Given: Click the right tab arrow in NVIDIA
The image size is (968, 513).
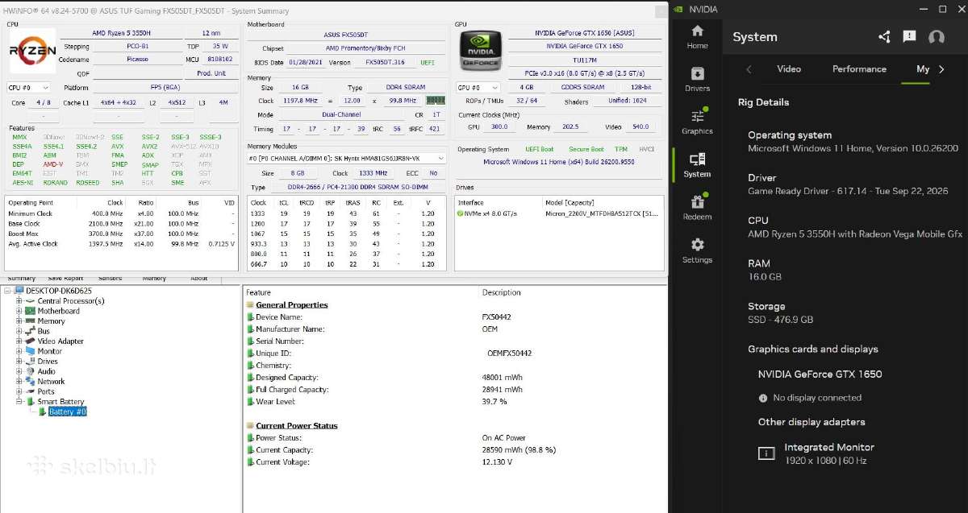Looking at the screenshot, I should (x=942, y=69).
